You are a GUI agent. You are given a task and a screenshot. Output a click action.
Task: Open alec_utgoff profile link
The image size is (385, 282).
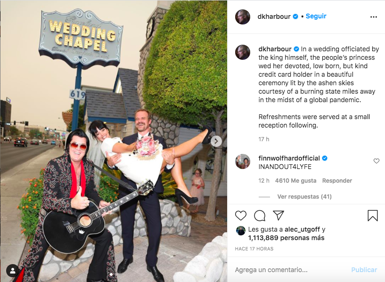302,230
